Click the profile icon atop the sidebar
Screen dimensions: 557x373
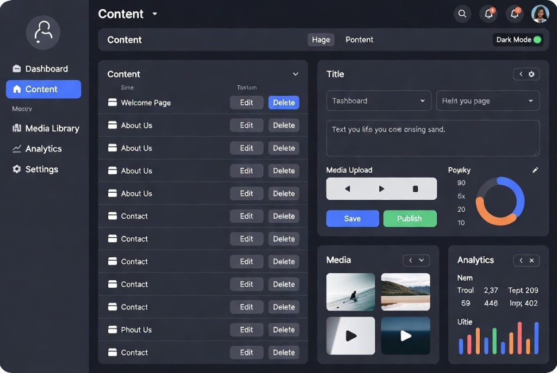click(43, 33)
